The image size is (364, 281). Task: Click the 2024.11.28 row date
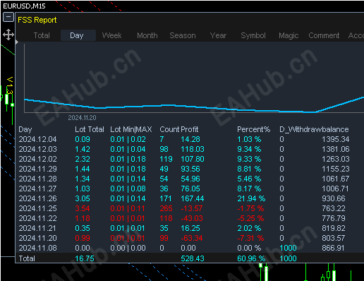tap(37, 179)
